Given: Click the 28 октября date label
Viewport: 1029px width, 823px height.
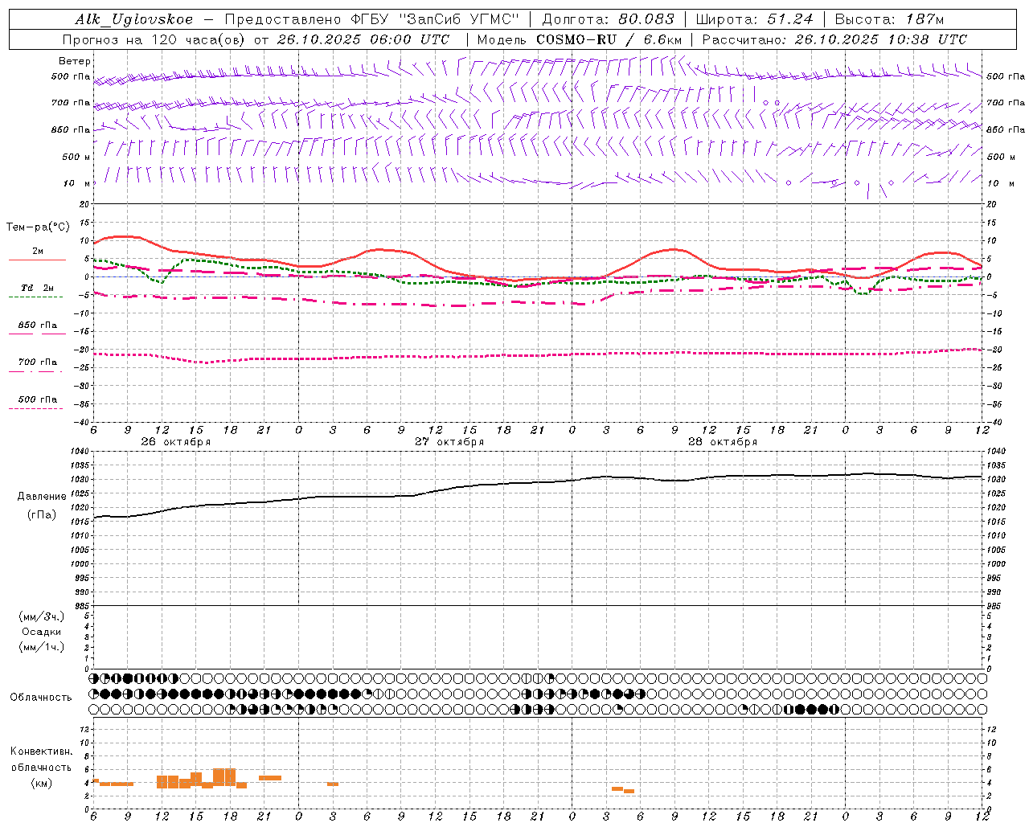Looking at the screenshot, I should click(x=723, y=442).
